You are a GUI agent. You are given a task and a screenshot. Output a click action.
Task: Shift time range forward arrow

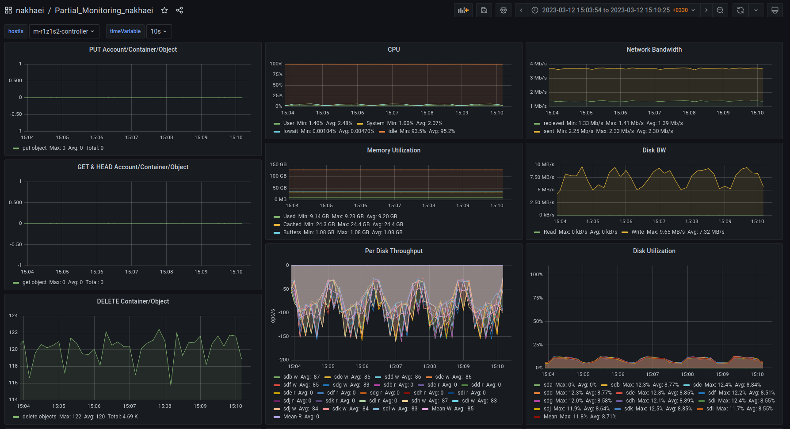(706, 10)
